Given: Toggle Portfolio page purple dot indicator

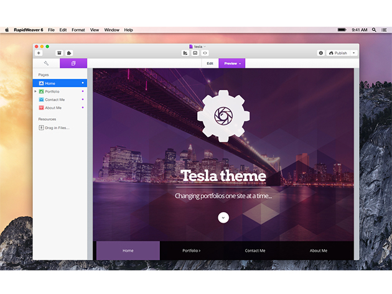Looking at the screenshot, I should pyautogui.click(x=83, y=91).
